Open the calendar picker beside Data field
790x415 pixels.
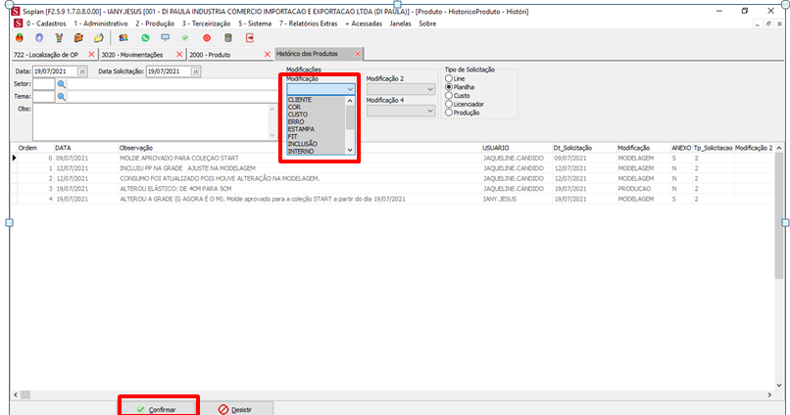82,71
